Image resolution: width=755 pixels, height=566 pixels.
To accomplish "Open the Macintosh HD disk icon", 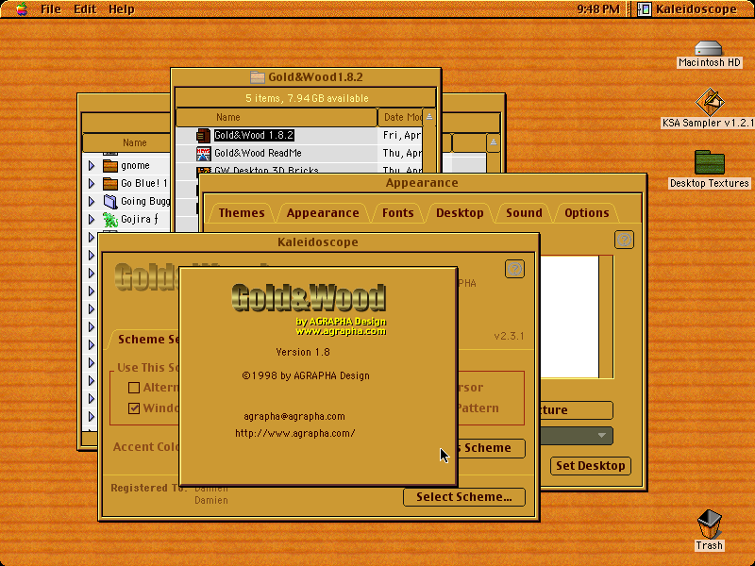I will 709,48.
